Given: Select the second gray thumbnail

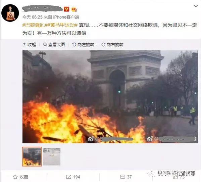Looking at the screenshot, I should click(52, 156).
